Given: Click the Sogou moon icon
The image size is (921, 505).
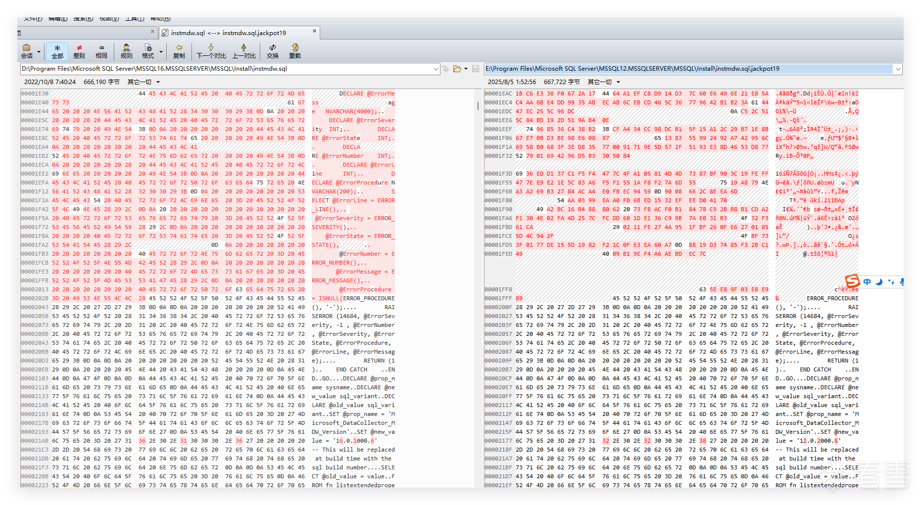Looking at the screenshot, I should pyautogui.click(x=879, y=282).
